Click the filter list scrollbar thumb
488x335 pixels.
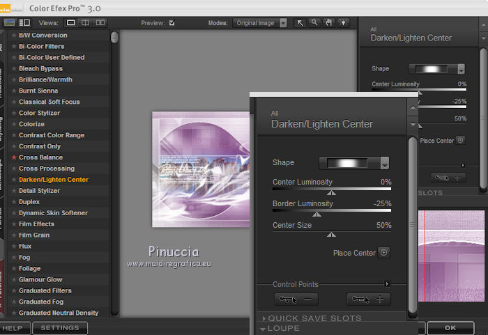(x=114, y=37)
